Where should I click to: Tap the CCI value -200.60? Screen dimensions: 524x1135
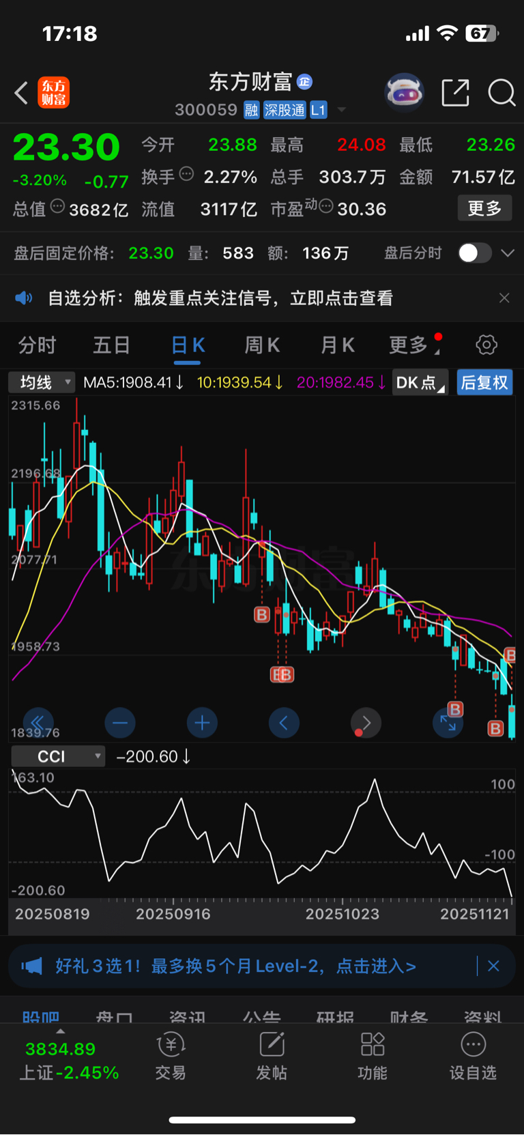[x=154, y=756]
